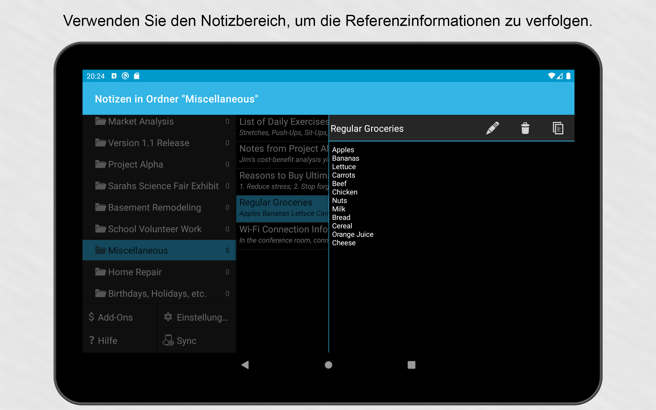Open the School Volunteer Work folder
The height and width of the screenshot is (410, 656).
pyautogui.click(x=159, y=229)
